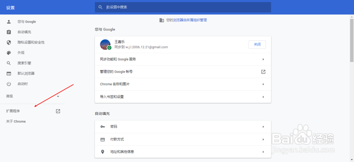This screenshot has height=162, width=354.
Task: Open the 浏览器由所属组织管理 link
Action: [190, 20]
